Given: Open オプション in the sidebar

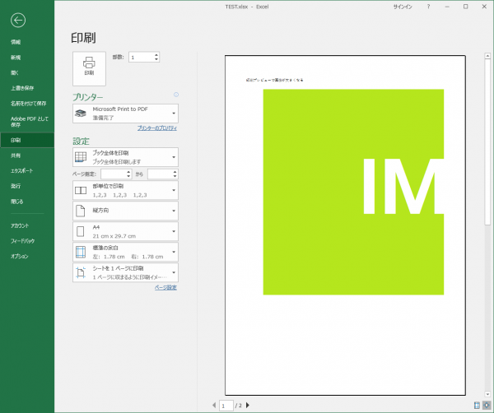Looking at the screenshot, I should (27, 256).
